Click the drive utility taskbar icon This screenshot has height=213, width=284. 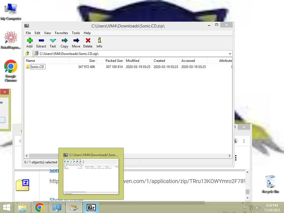74,207
